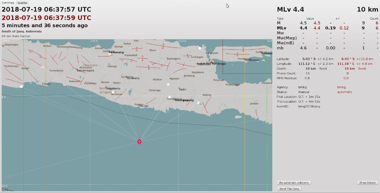The width and height of the screenshot is (380, 193).
Task: Click the Kediri city marker square
Action: click(x=179, y=88)
